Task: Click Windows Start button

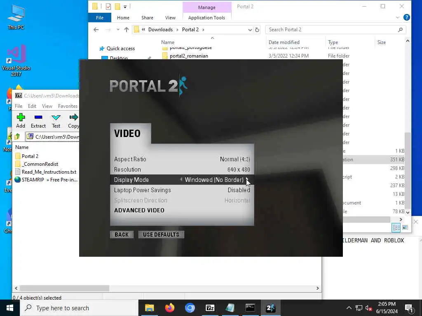Action: (x=10, y=308)
